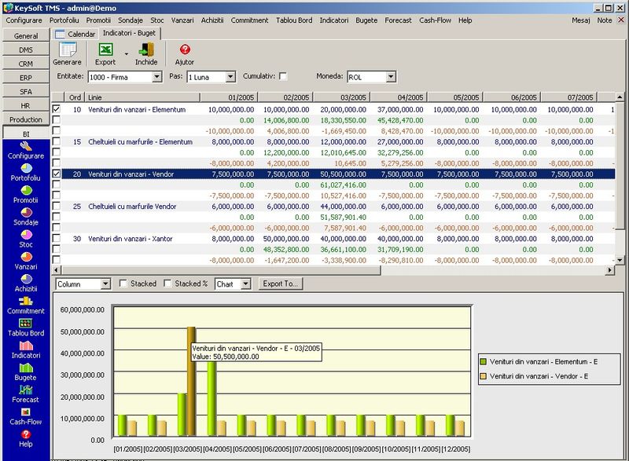Select the Indicatori - Buget tab
Viewport: 629px width, 461px height.
129,33
